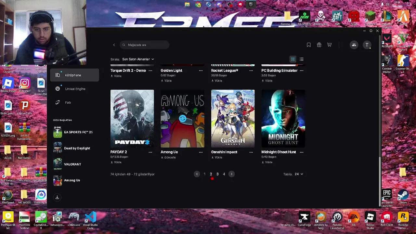Go back with the arrow beside search
The width and height of the screenshot is (416, 234).
click(x=114, y=45)
